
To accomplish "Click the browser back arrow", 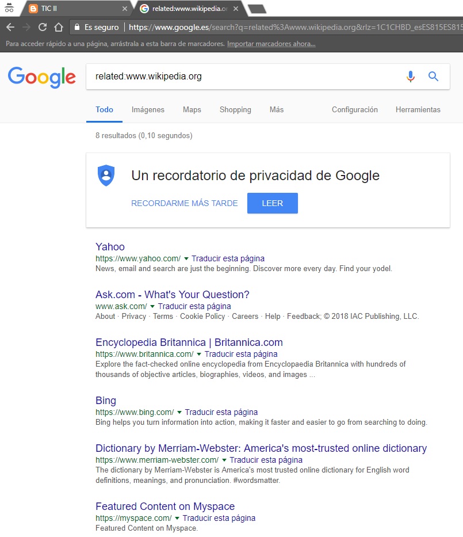I will (x=10, y=27).
